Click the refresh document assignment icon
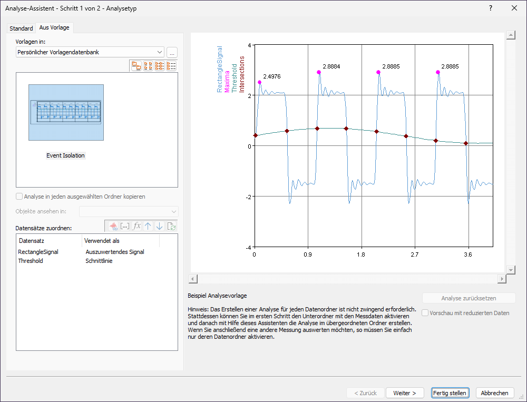The width and height of the screenshot is (527, 402). pyautogui.click(x=171, y=226)
